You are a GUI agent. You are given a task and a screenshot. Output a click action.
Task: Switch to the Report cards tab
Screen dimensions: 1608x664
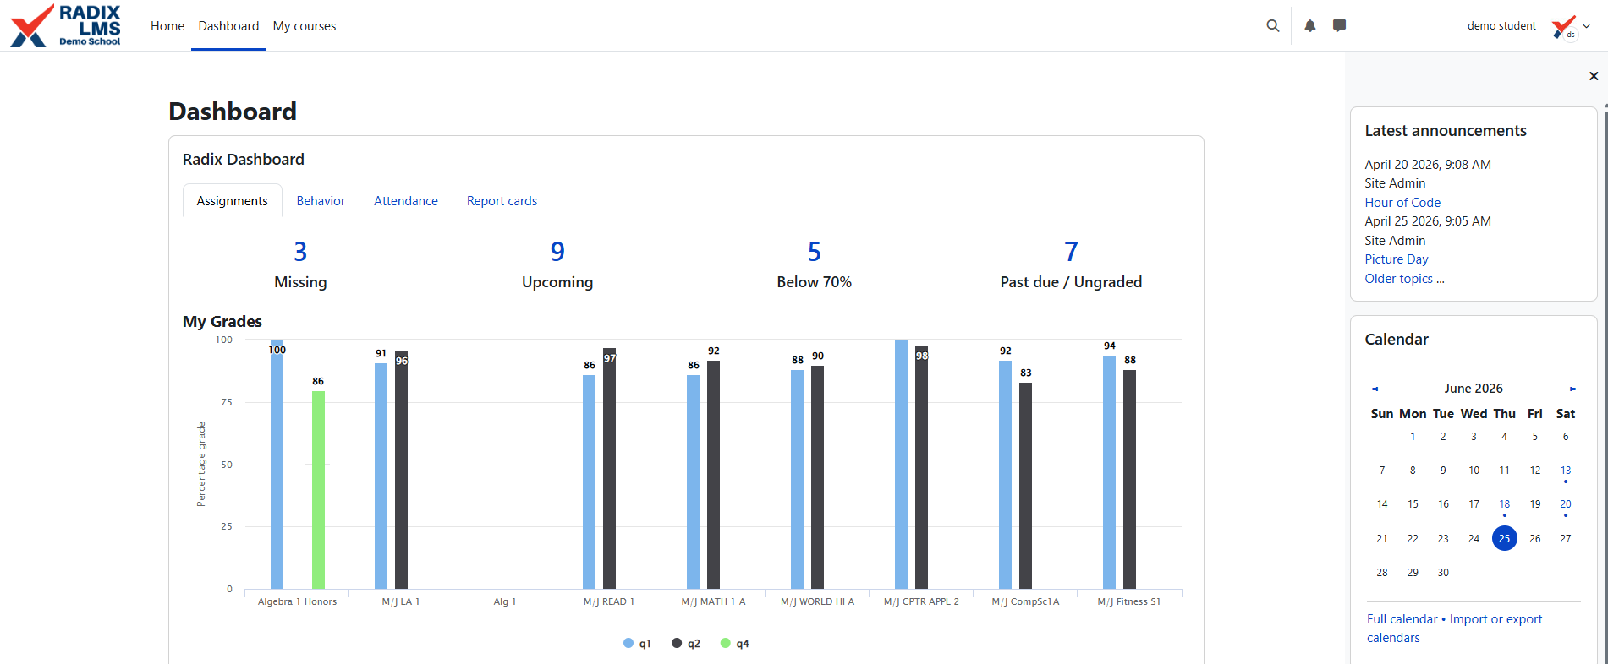tap(502, 201)
